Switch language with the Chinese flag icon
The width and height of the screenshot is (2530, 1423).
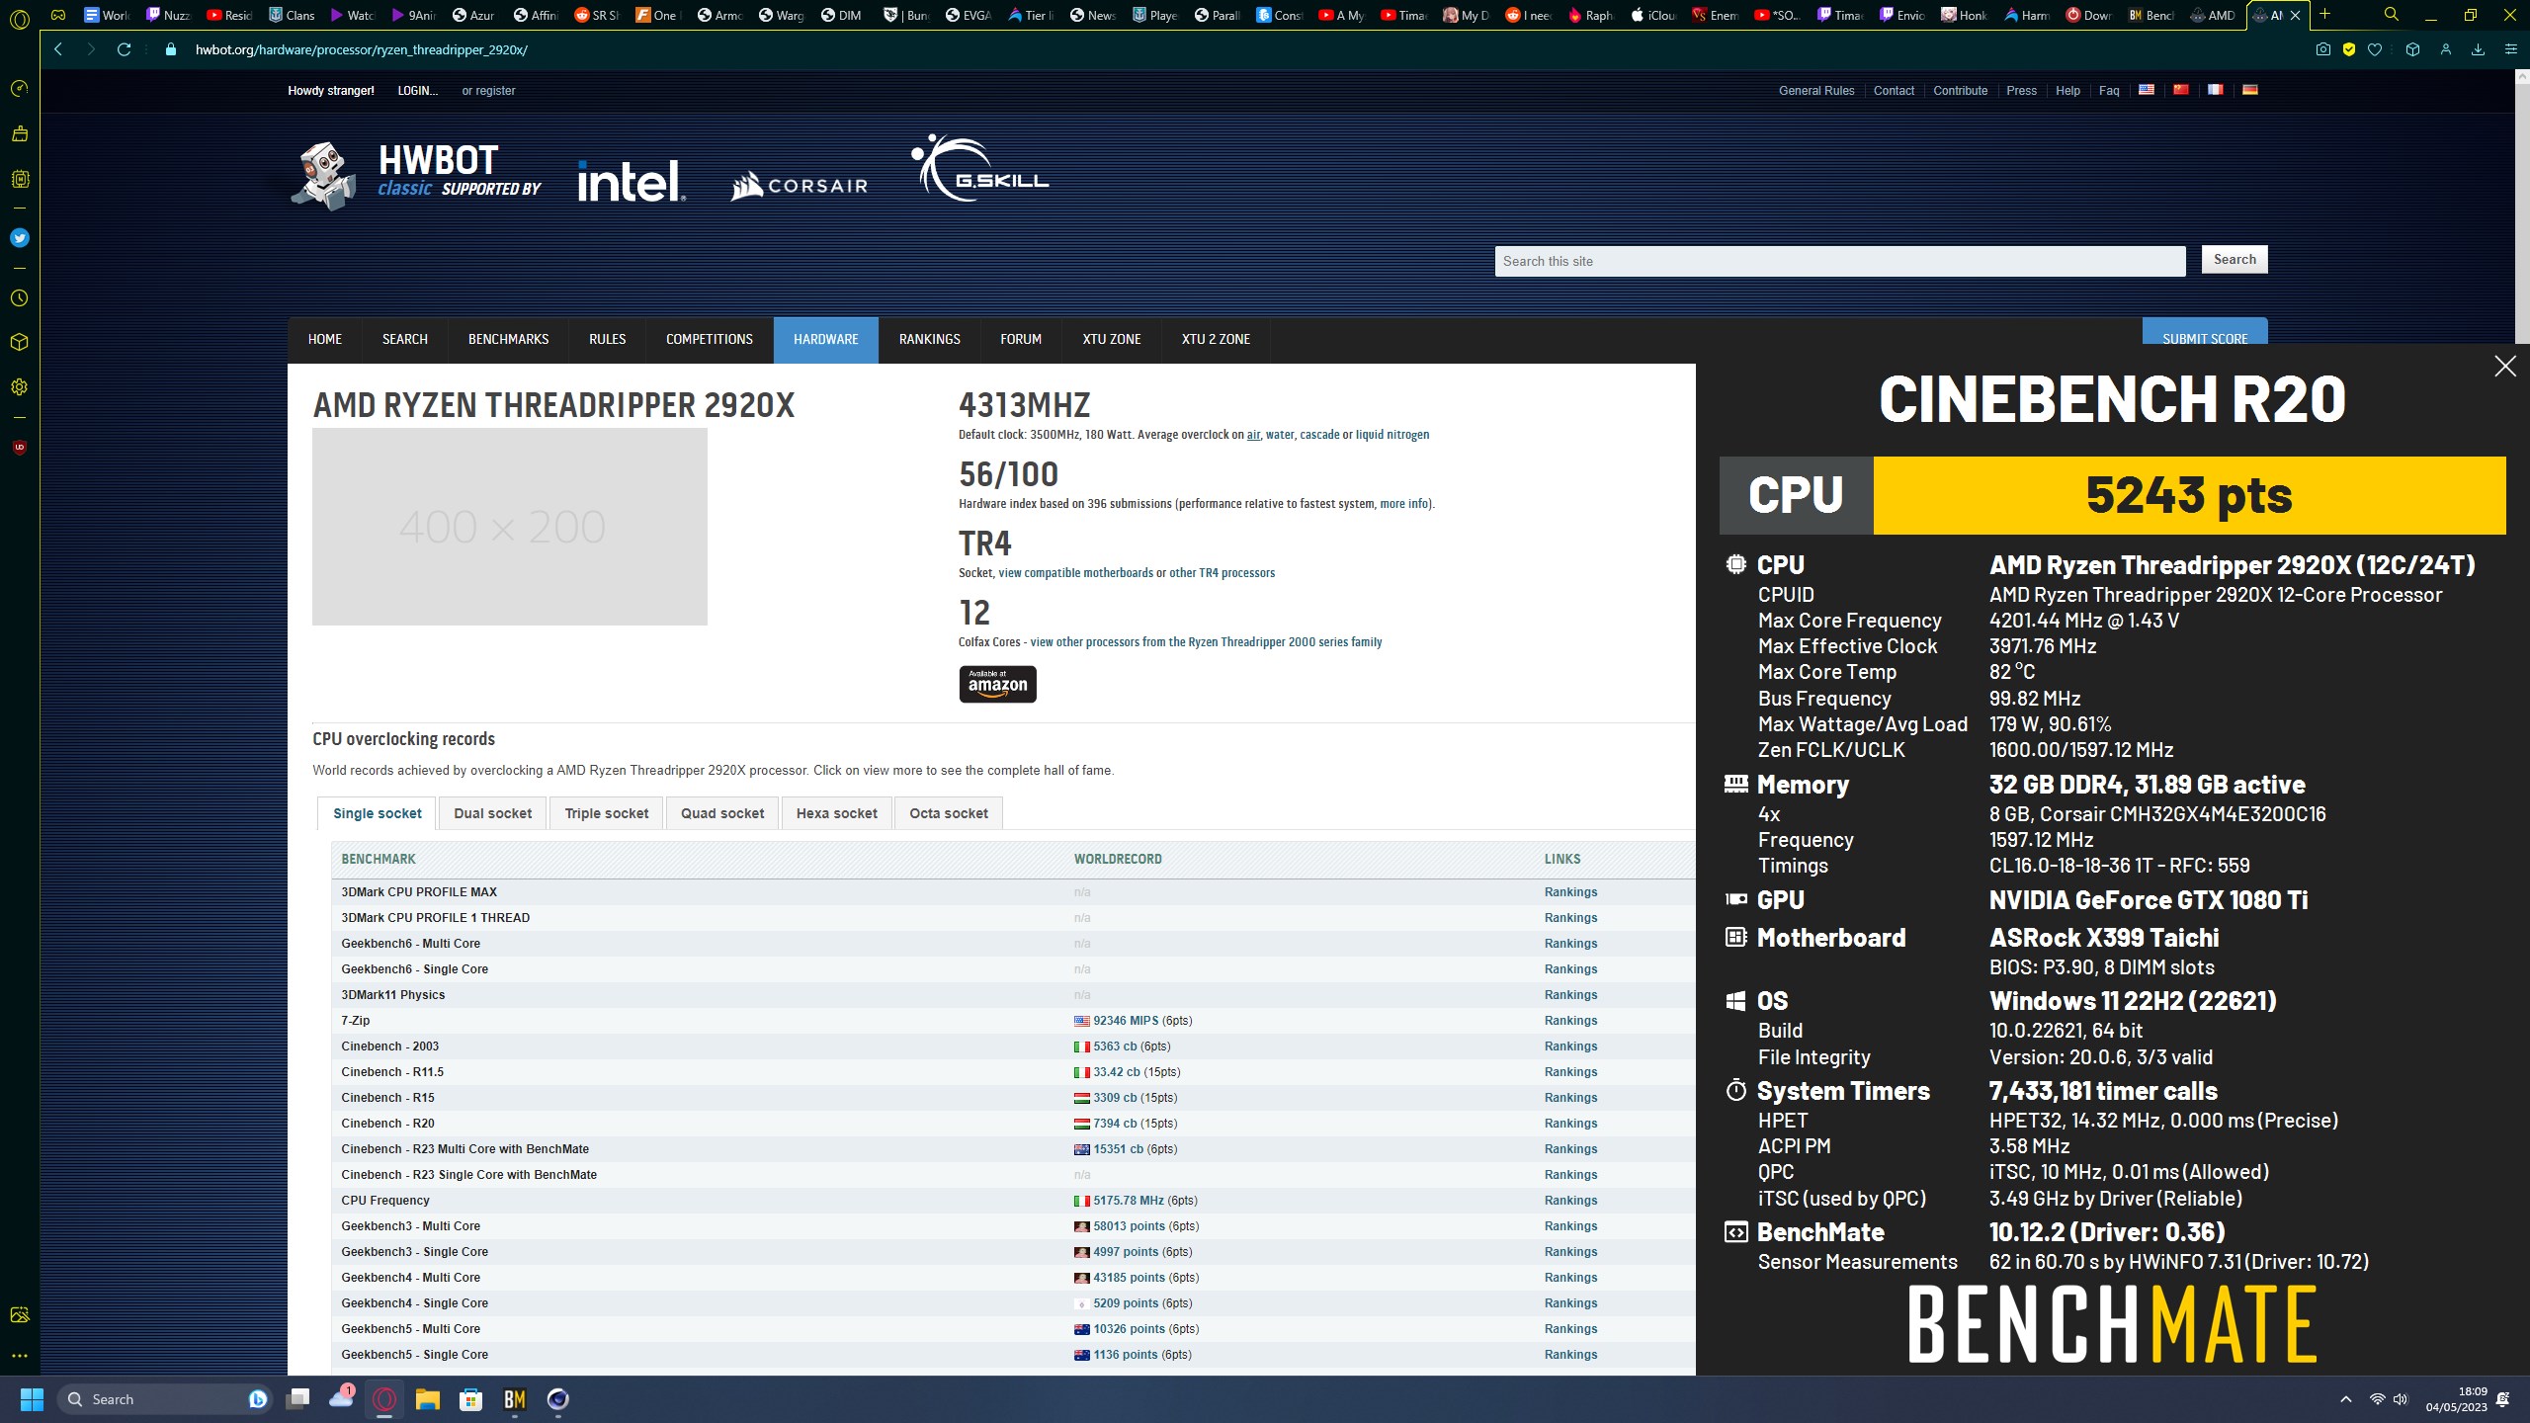click(2181, 90)
